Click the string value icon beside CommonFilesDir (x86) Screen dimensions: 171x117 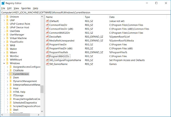pos(47,29)
